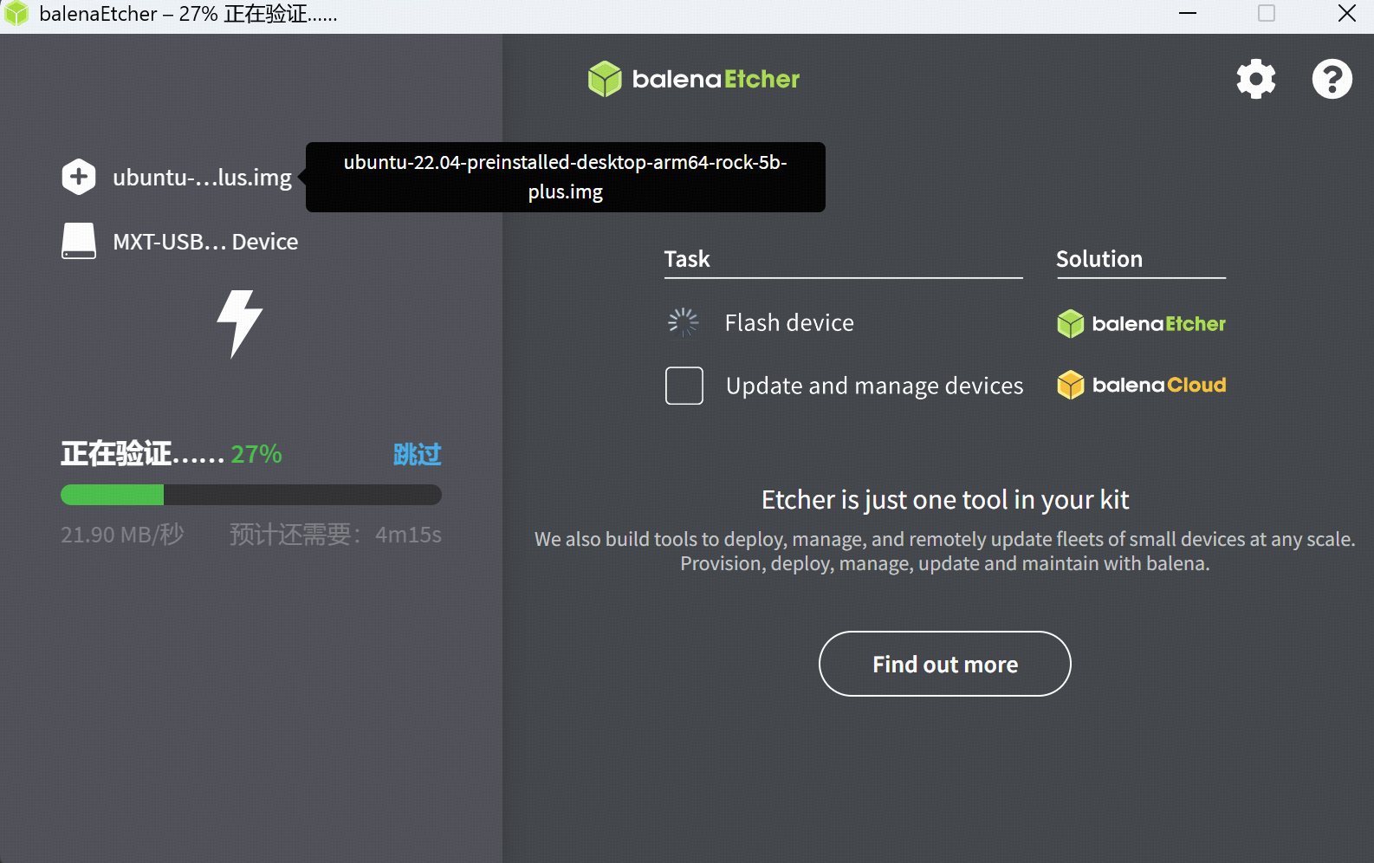Click the full image filename tooltip
Viewport: 1374px width, 863px height.
[x=565, y=177]
